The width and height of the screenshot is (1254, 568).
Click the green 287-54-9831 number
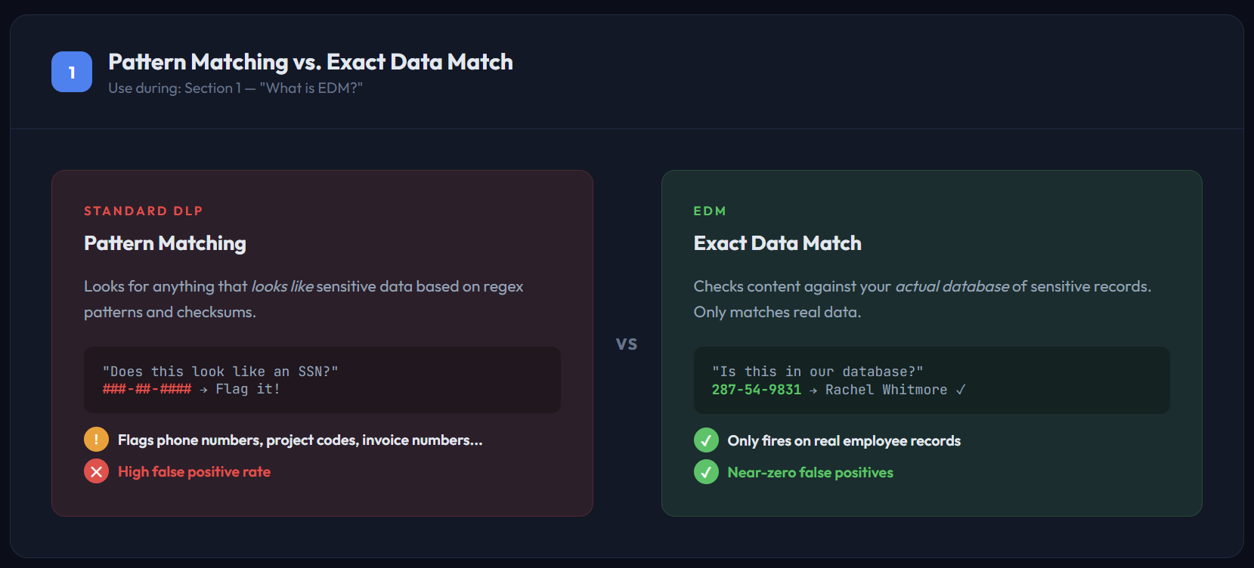coord(756,390)
